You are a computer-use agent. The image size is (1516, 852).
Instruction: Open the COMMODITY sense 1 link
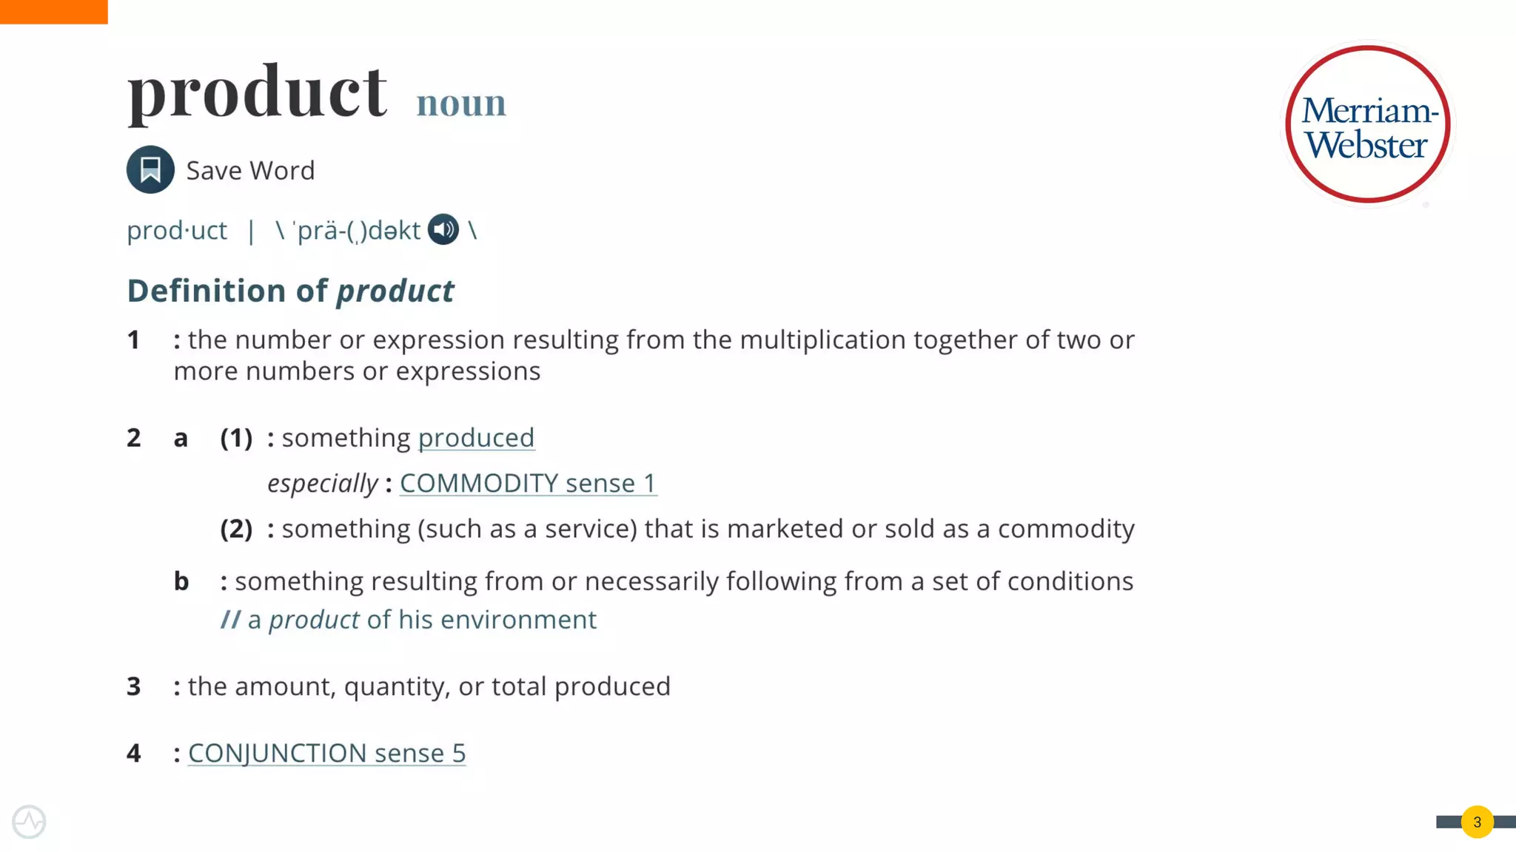click(x=528, y=483)
